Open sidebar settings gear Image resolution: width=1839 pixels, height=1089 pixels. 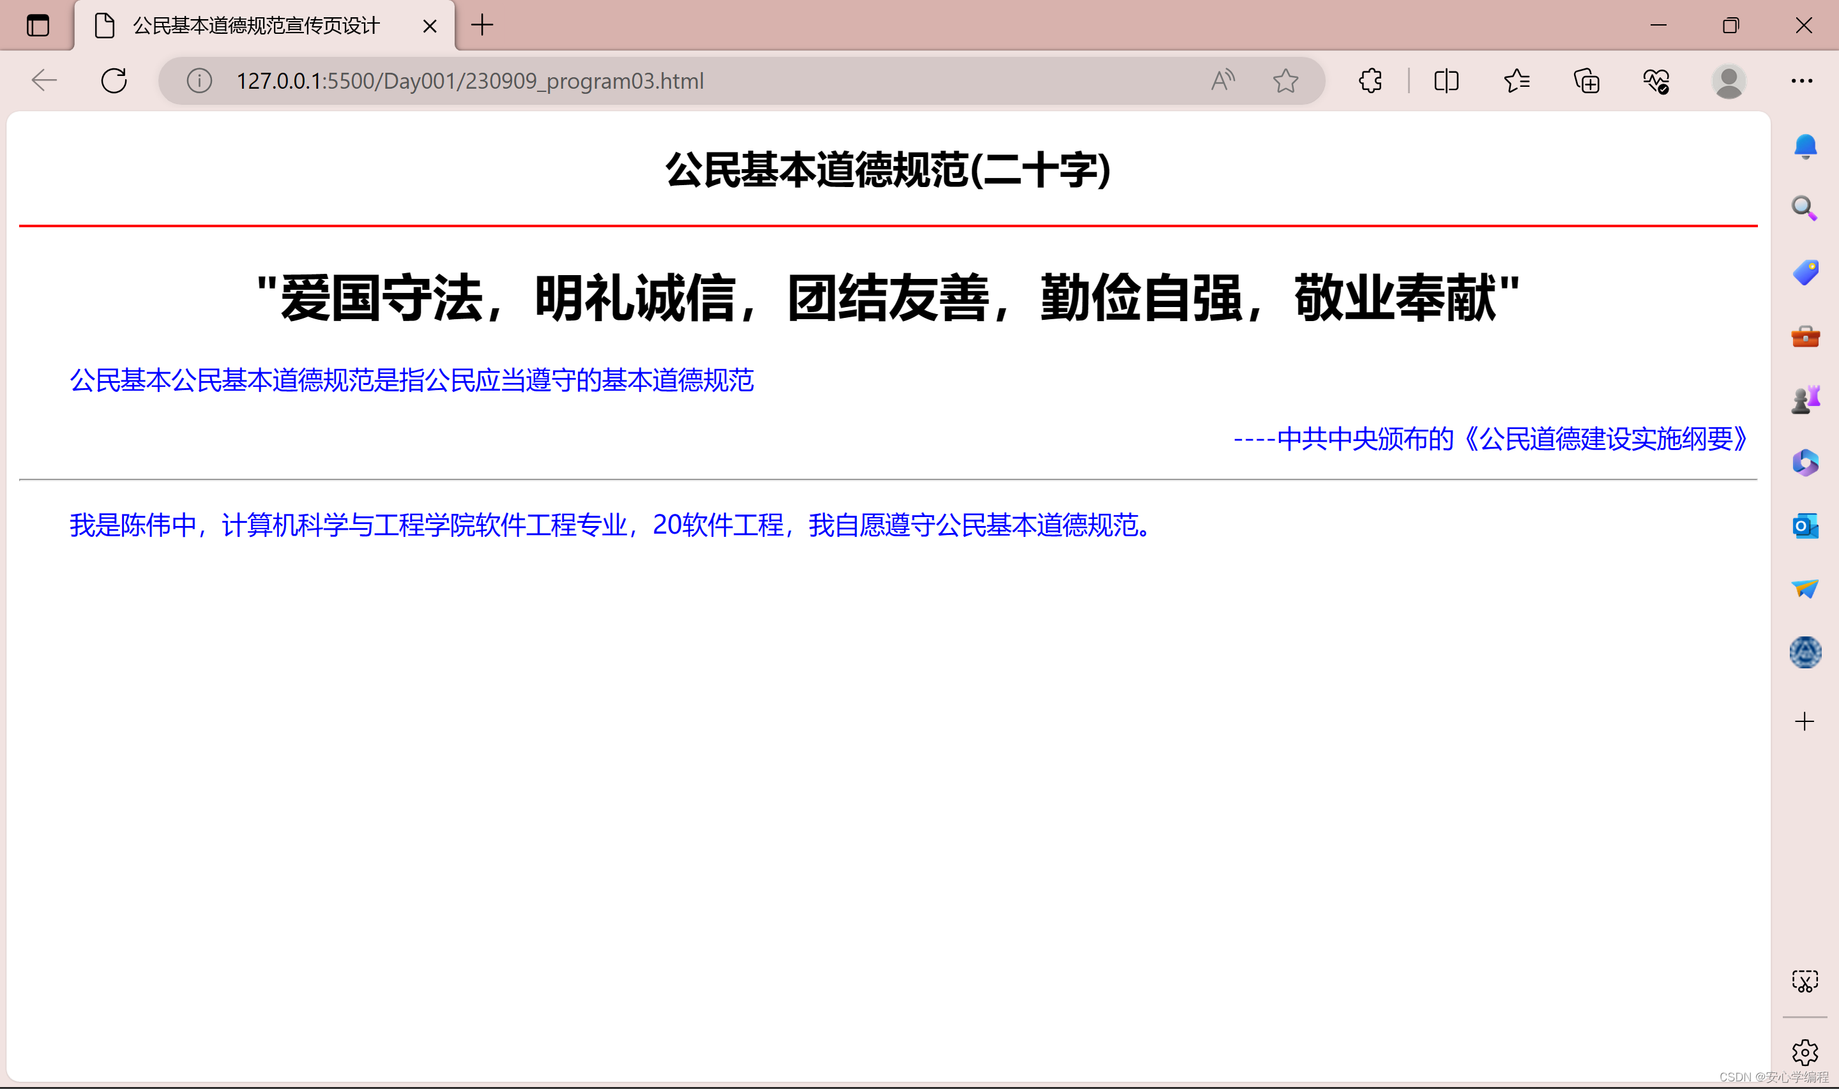coord(1805,1053)
